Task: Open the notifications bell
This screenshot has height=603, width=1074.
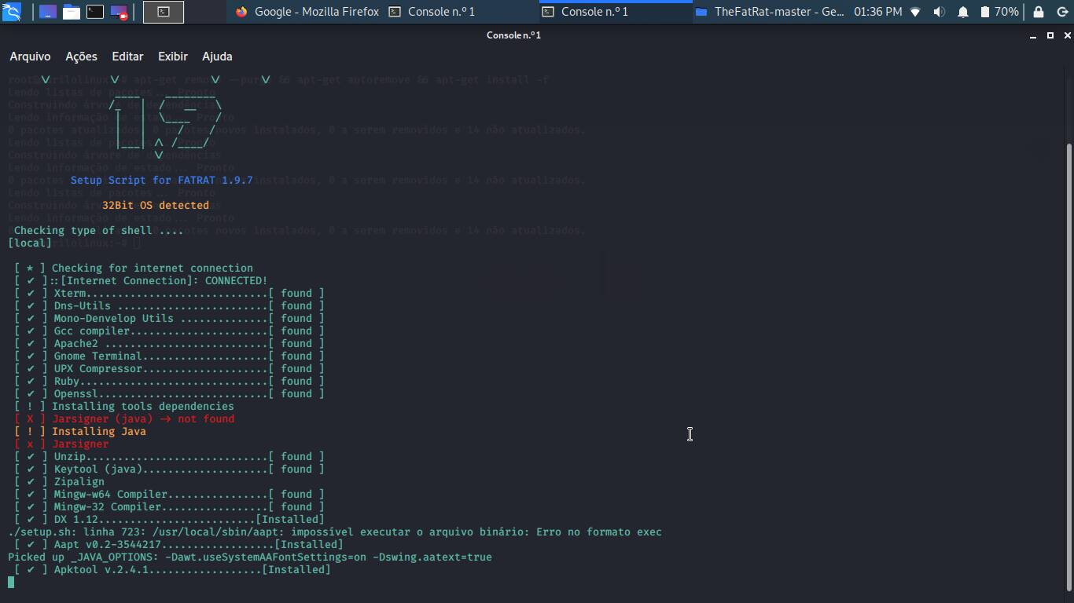Action: [963, 12]
